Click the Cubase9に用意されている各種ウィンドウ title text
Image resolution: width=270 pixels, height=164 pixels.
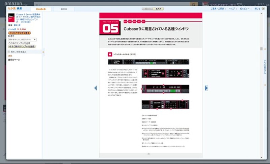pos(156,29)
